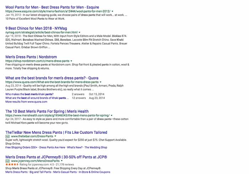249x174 pixels.
Task: Click the menshealth.com green URL text
Action: tap(58, 116)
